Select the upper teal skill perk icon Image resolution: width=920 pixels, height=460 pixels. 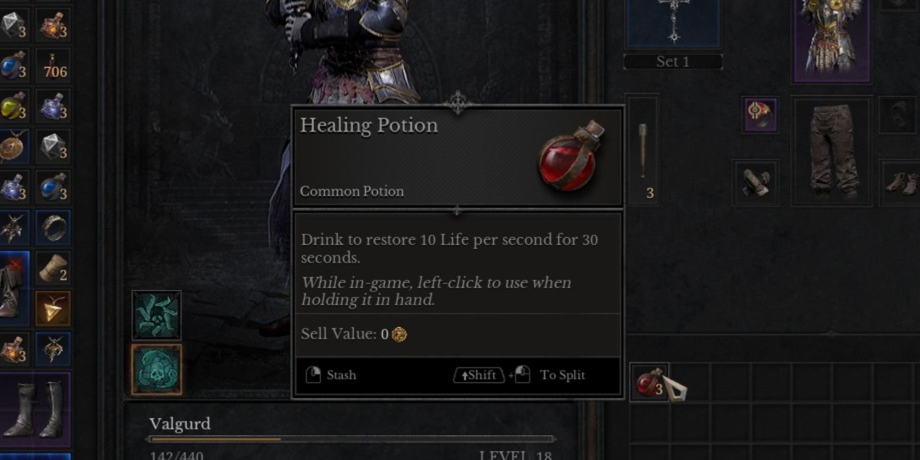tap(156, 315)
